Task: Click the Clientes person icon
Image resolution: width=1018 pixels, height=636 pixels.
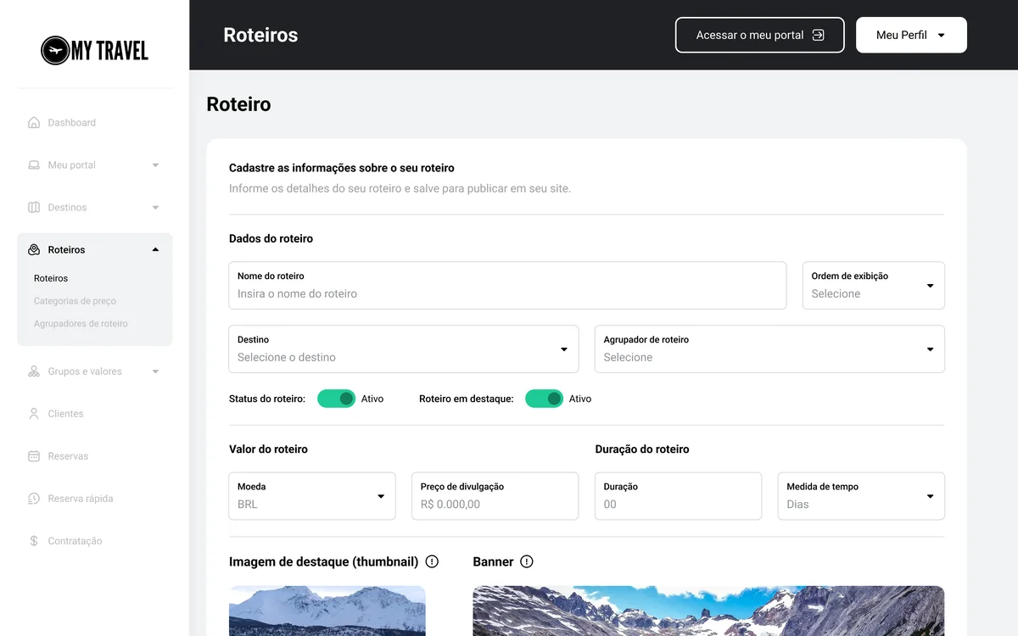Action: coord(34,414)
